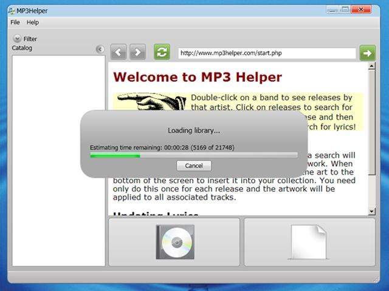Click the loading progress bar
Screen dimensions: 389x291
194,155
